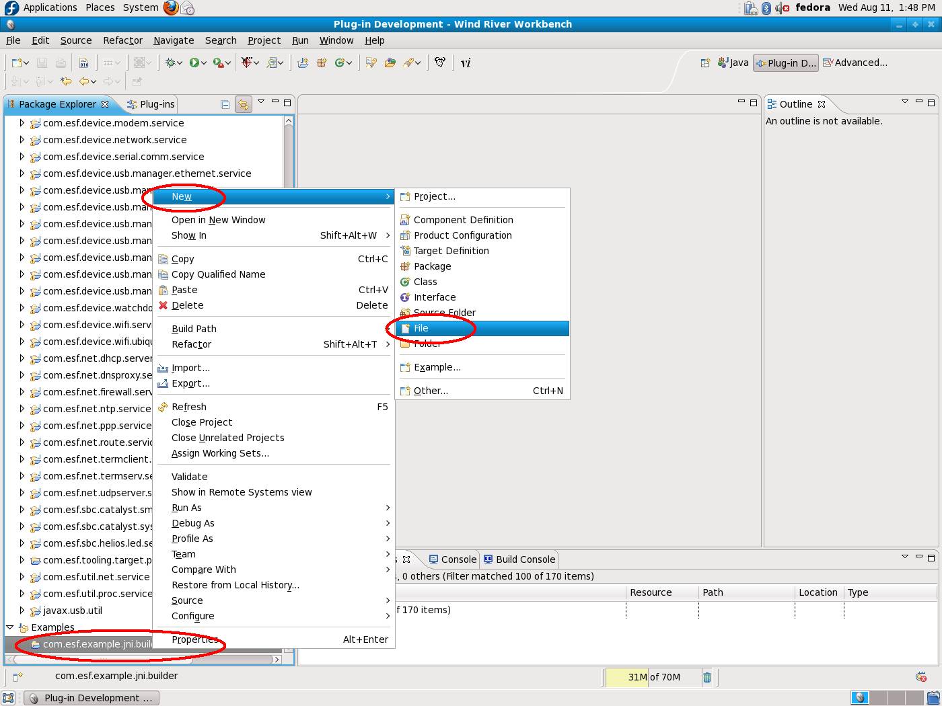Click the green Run toolbar icon
The width and height of the screenshot is (942, 706).
pyautogui.click(x=194, y=63)
